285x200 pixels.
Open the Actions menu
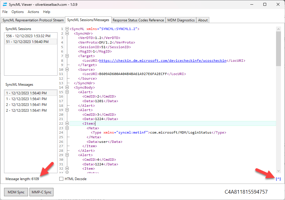(x=33, y=12)
